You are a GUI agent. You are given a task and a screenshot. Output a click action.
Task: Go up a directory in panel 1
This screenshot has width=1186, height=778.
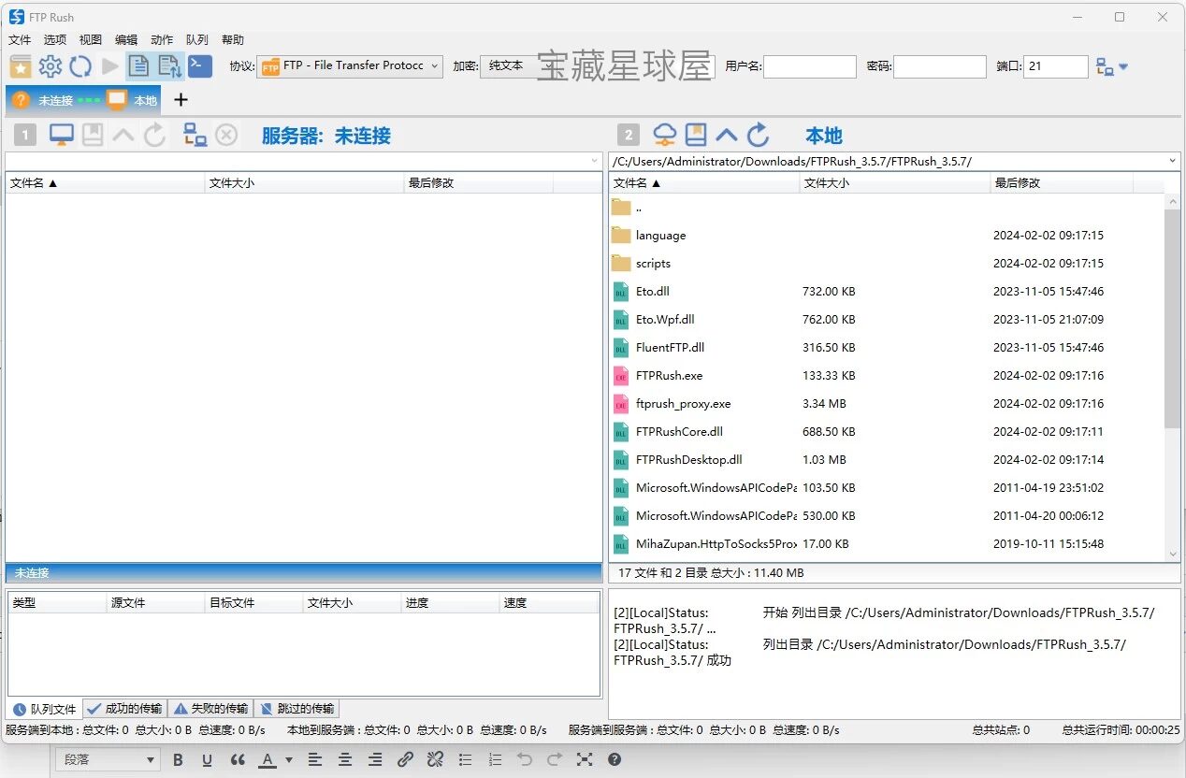[x=123, y=136]
